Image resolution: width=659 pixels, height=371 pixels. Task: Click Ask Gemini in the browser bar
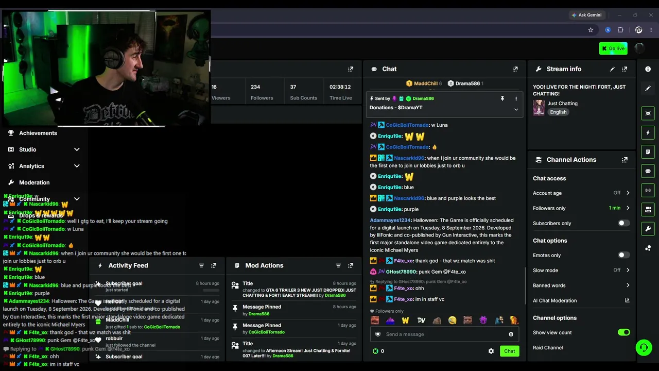586,15
